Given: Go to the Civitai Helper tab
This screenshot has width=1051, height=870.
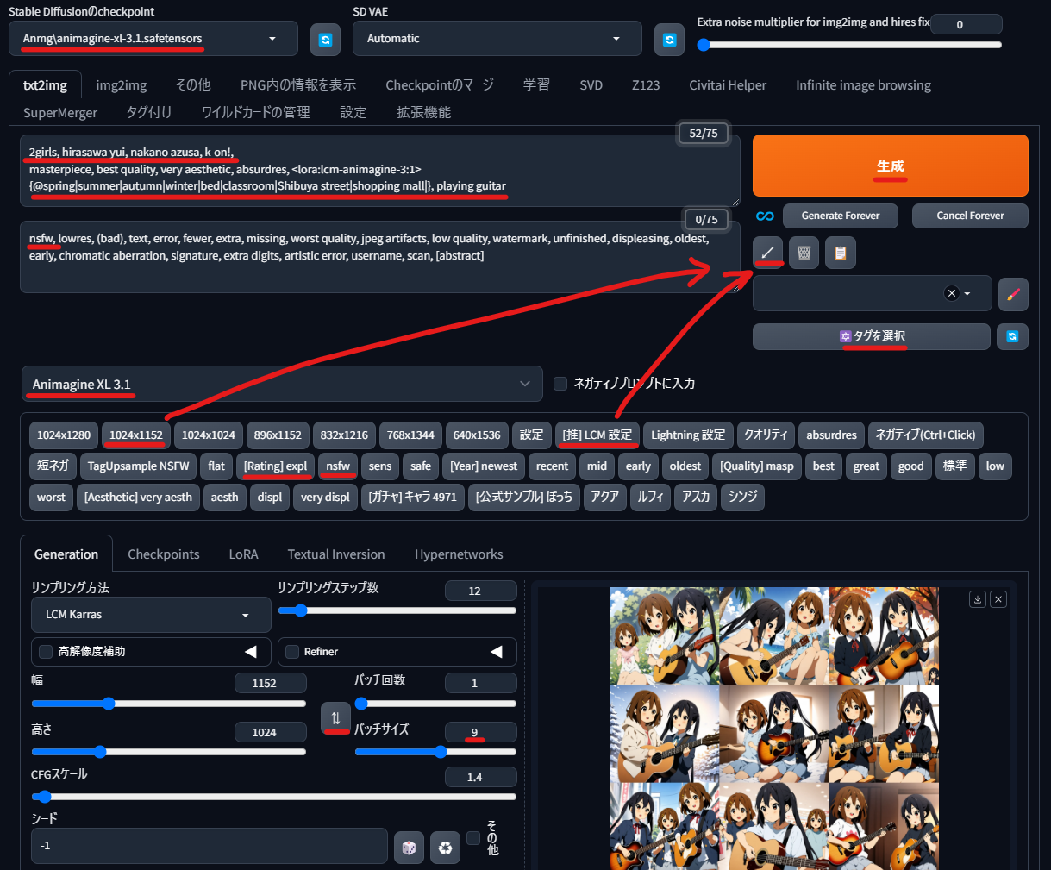Looking at the screenshot, I should pyautogui.click(x=728, y=85).
